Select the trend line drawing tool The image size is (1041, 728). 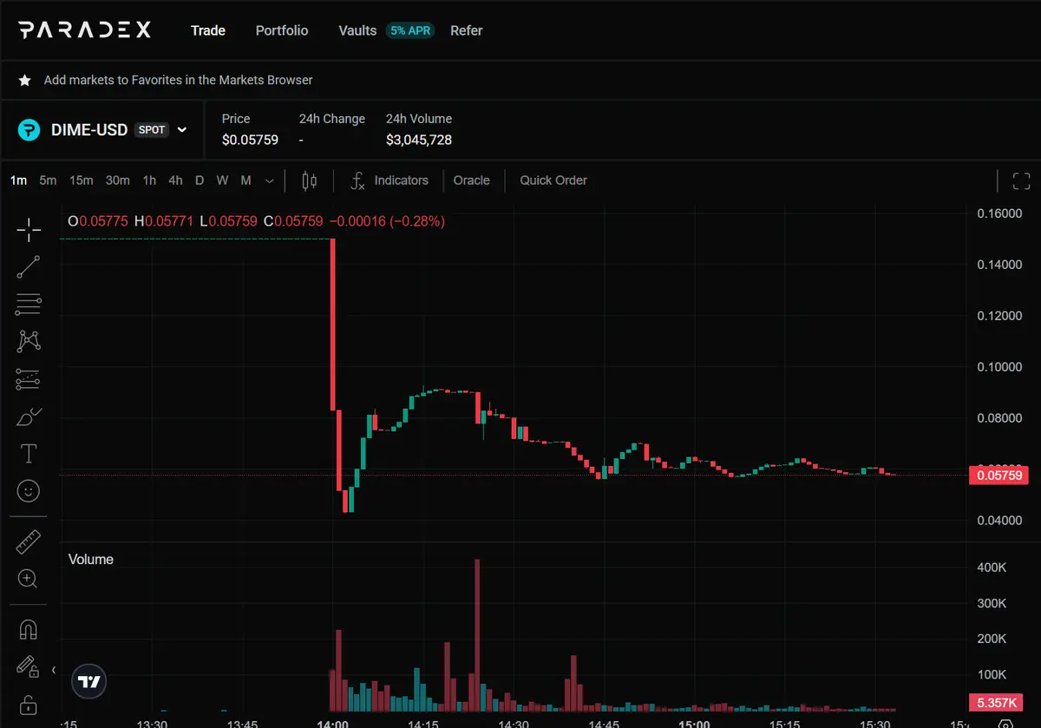click(x=29, y=267)
